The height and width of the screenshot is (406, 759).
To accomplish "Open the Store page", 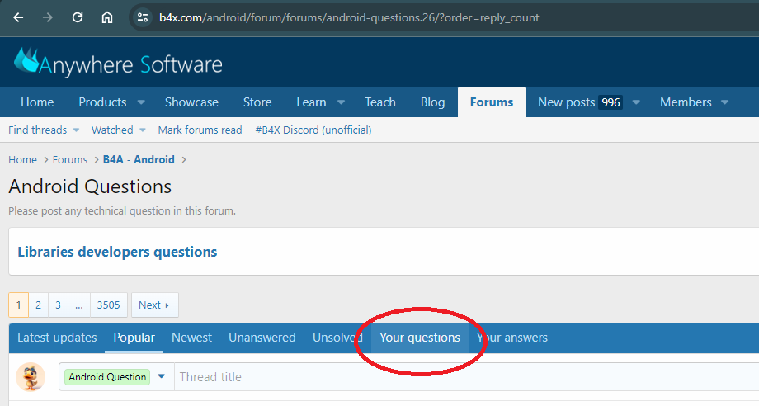I will 257,102.
